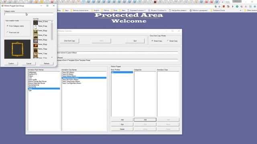Click Delete under Body Profiles
The height and width of the screenshot is (144, 257).
pyautogui.click(x=122, y=129)
